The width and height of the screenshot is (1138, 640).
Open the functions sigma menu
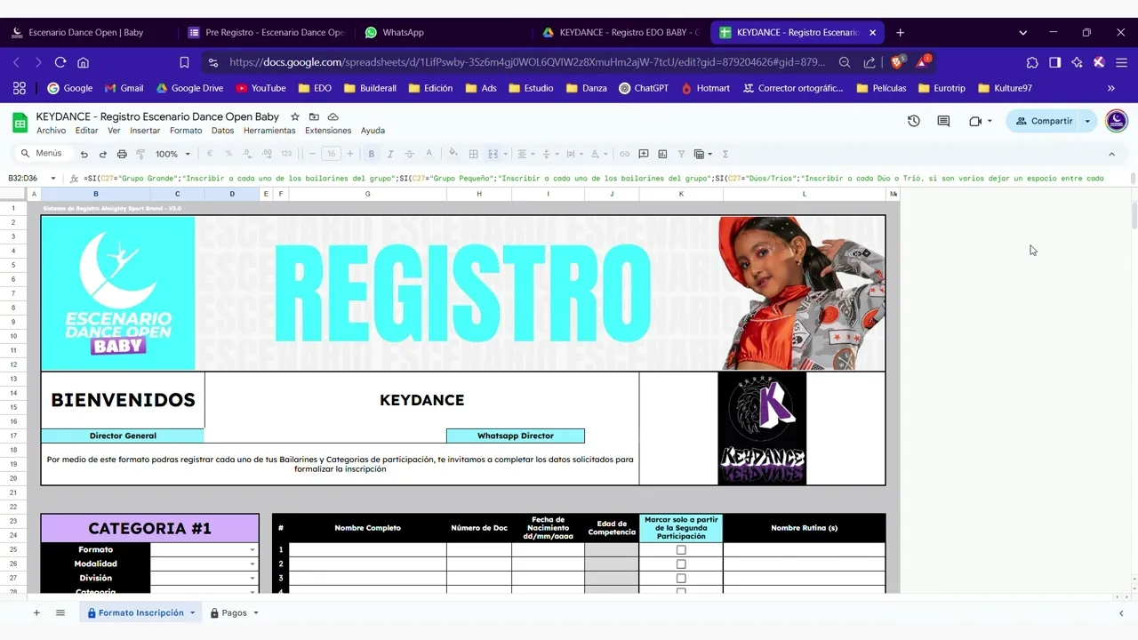[x=725, y=154]
